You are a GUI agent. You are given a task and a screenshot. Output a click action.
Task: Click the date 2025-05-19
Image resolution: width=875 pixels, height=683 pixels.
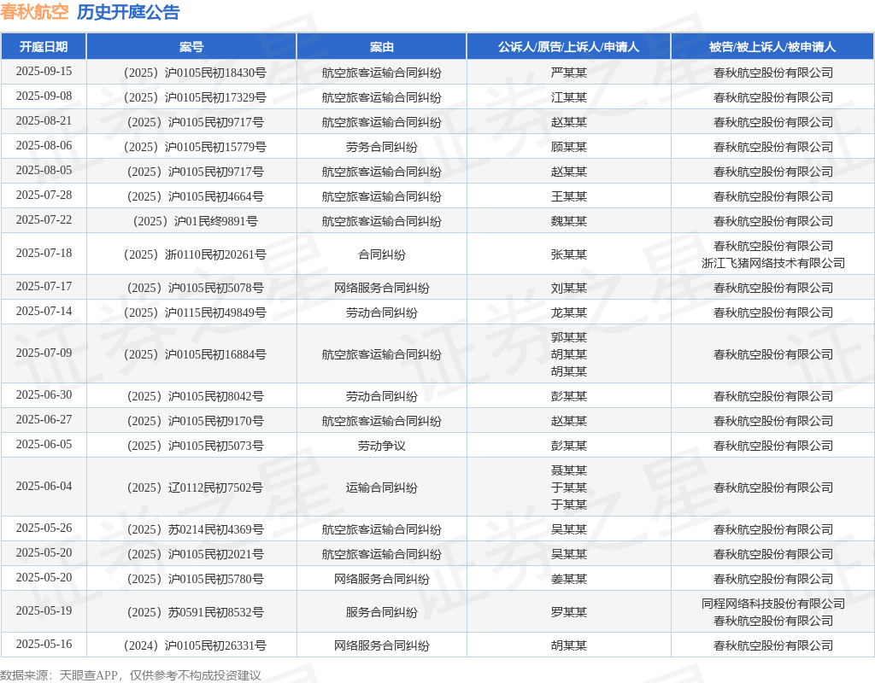[44, 610]
